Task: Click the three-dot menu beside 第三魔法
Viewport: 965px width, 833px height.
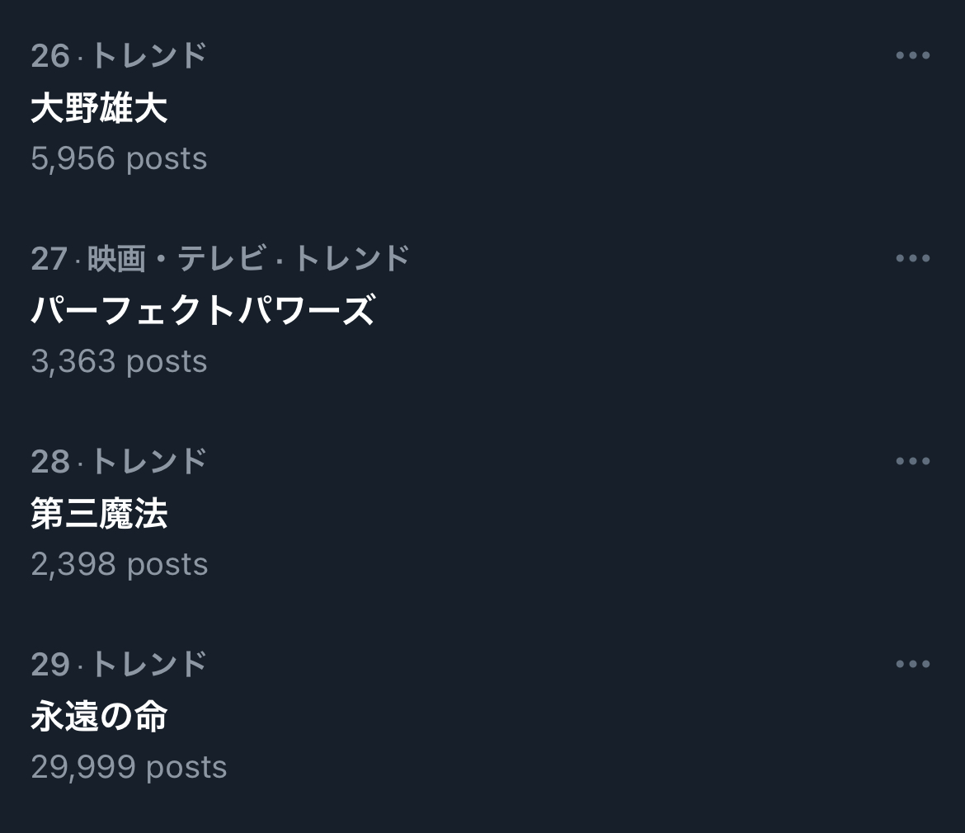Action: click(912, 462)
